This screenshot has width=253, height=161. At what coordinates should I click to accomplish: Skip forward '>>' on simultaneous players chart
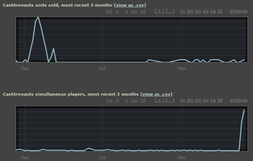[134, 100]
